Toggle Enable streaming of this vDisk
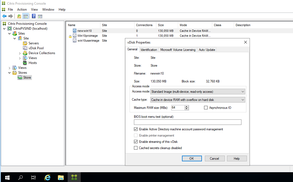Viewport: 293px width, 182px height. coord(136,141)
